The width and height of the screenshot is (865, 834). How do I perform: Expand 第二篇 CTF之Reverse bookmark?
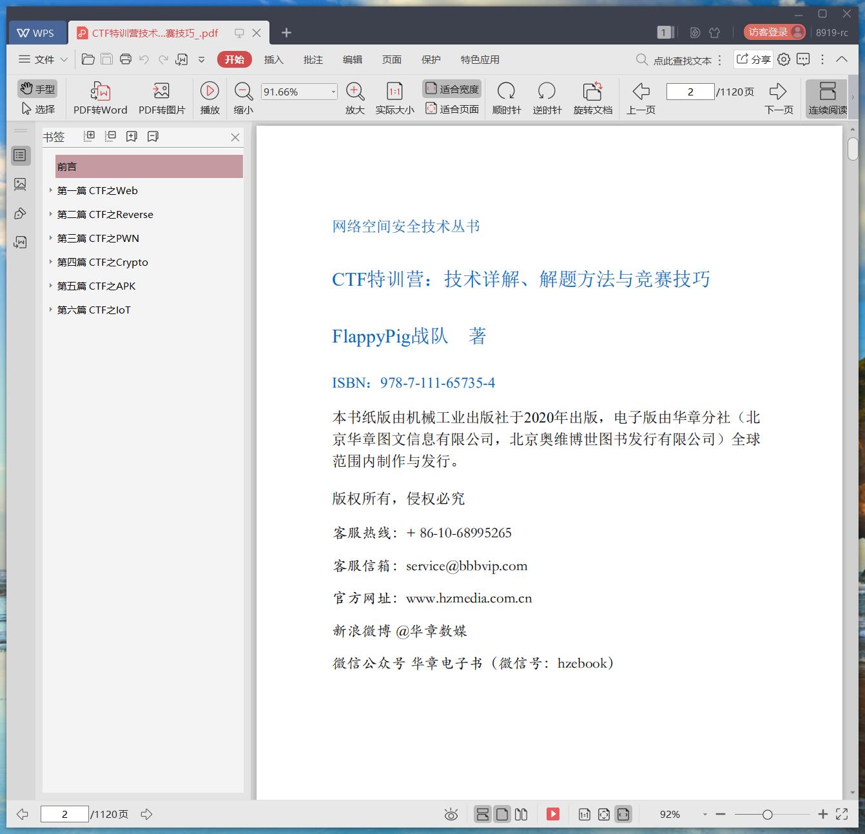[51, 214]
